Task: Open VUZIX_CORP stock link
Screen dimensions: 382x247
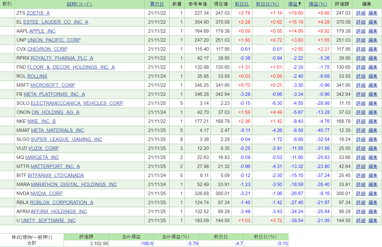Action: [x=44, y=148]
